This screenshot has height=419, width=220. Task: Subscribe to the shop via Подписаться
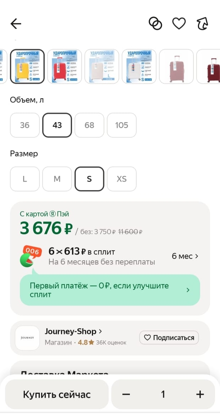click(x=169, y=338)
